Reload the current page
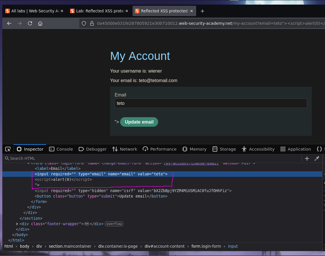The height and width of the screenshot is (256, 325). pos(30,23)
